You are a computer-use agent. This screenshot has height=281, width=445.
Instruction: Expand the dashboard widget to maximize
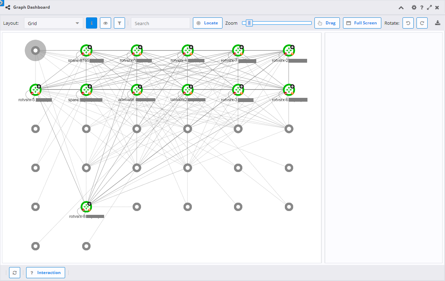pyautogui.click(x=429, y=7)
